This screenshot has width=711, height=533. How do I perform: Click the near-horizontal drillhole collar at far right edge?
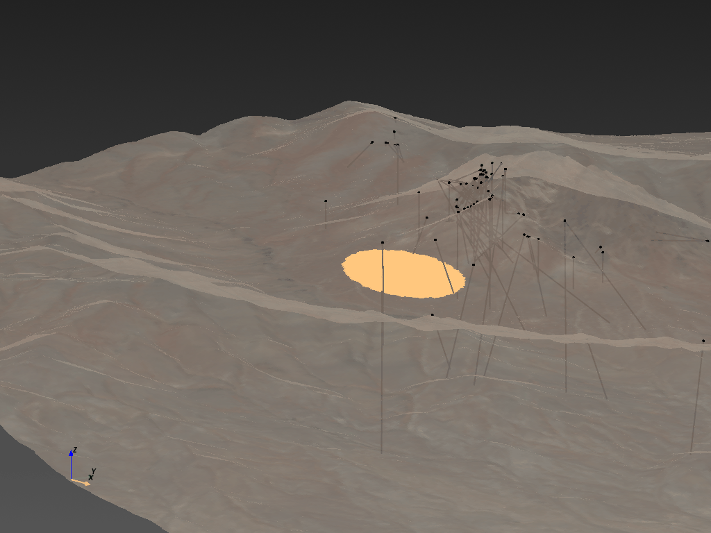tap(707, 240)
